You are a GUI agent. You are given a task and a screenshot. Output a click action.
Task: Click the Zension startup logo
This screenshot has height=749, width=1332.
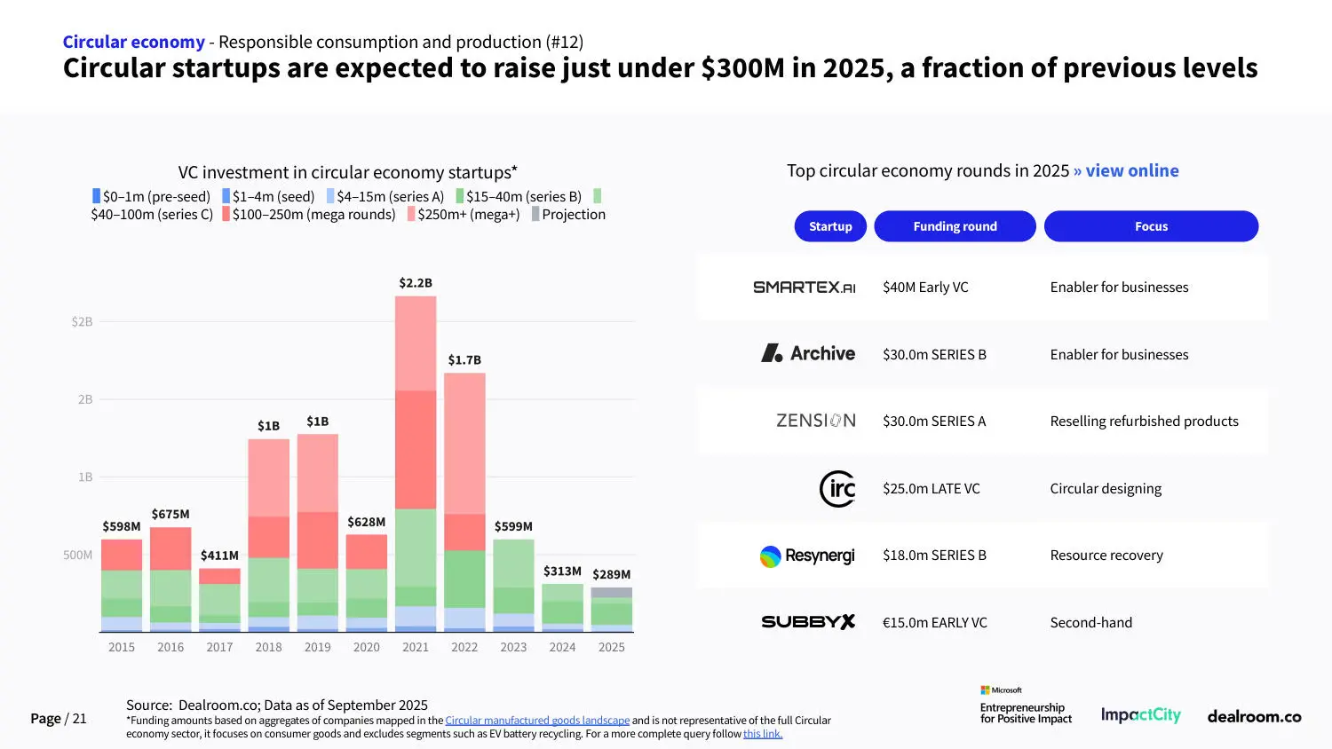[x=815, y=421]
